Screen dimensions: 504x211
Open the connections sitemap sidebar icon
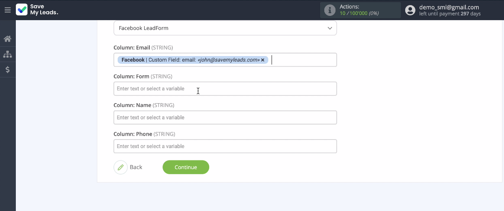7,54
